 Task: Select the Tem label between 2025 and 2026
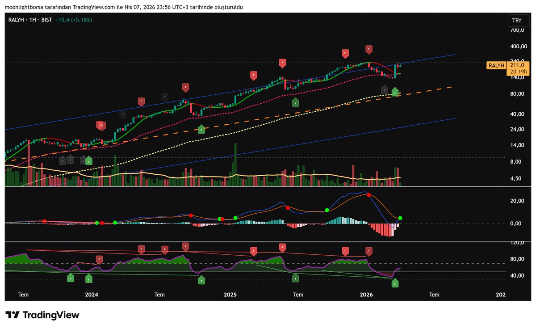point(298,295)
